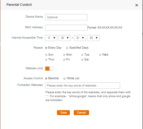Screen dimensions: 143x129
Task: Open the end minute dropdown
Action: [94, 38]
